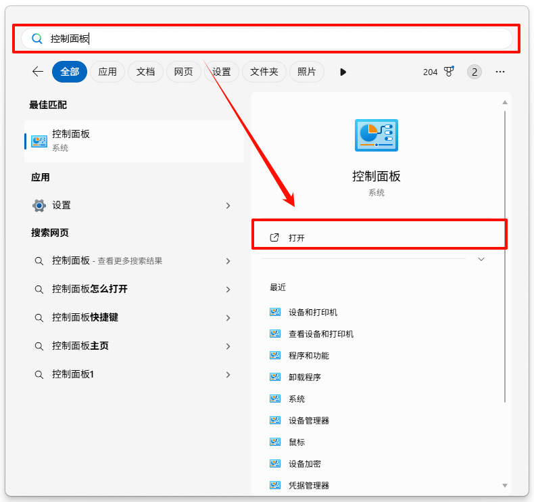
Task: Click inside the 控制面板 search input field
Action: coord(270,39)
